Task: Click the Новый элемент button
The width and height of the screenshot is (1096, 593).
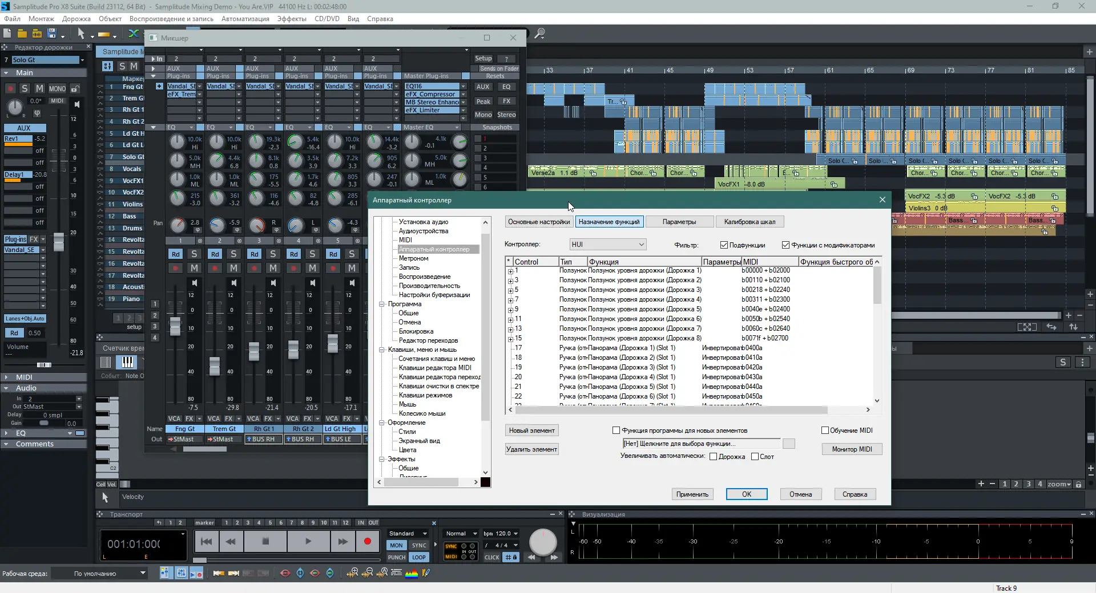Action: point(532,430)
